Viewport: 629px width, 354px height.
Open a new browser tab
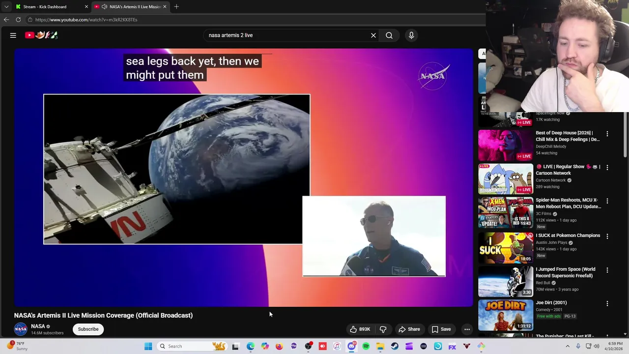176,7
